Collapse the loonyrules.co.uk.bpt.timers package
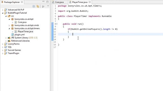The image size is (163, 91). click(x=9, y=29)
